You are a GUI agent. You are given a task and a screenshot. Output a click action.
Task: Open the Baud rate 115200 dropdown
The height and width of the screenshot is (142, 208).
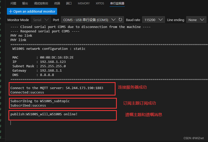pos(153,20)
